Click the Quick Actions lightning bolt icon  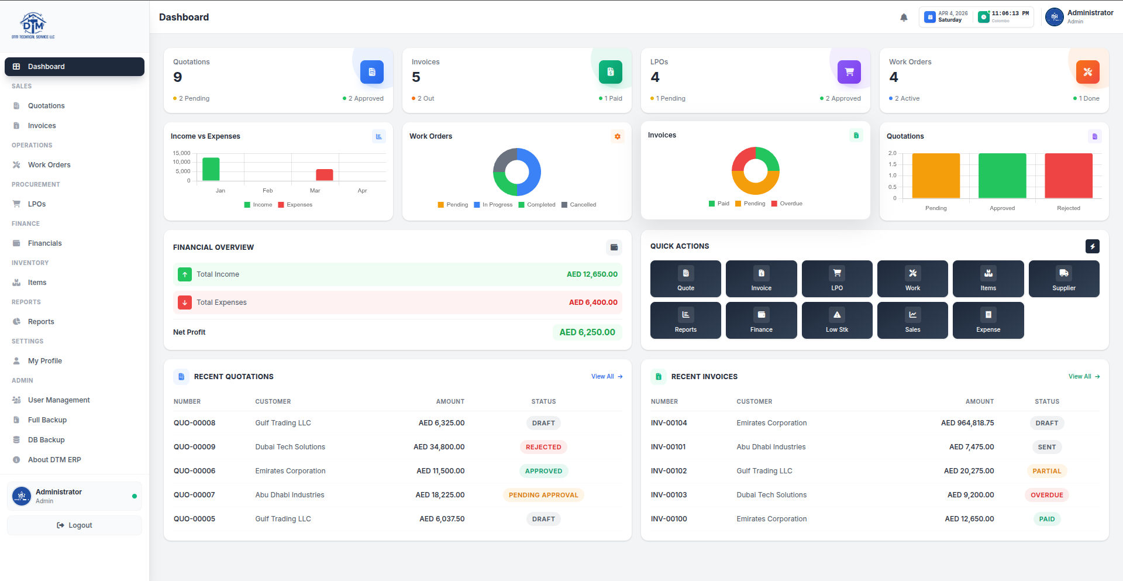1093,246
